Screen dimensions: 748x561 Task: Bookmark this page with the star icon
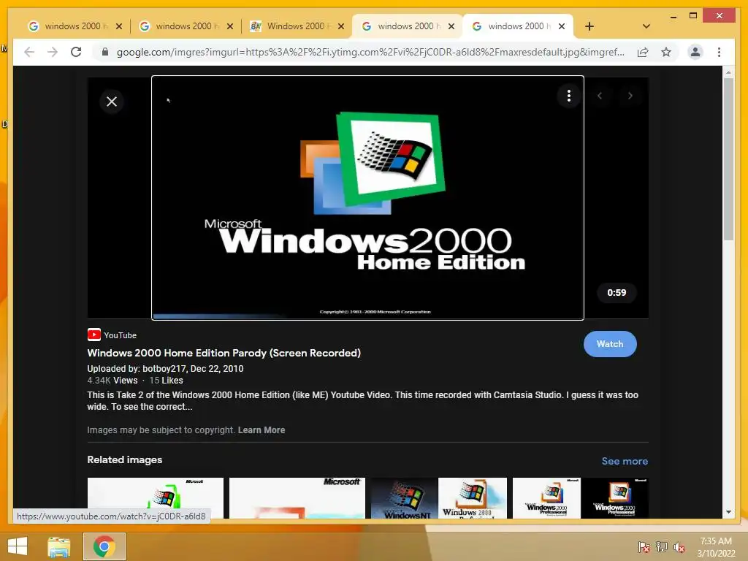click(666, 52)
